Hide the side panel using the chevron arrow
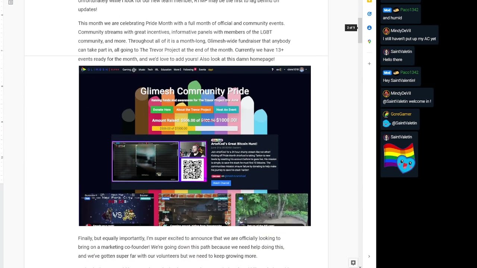 pyautogui.click(x=369, y=256)
